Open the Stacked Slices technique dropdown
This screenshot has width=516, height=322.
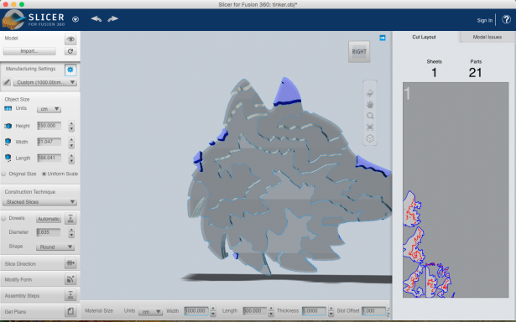(39, 201)
